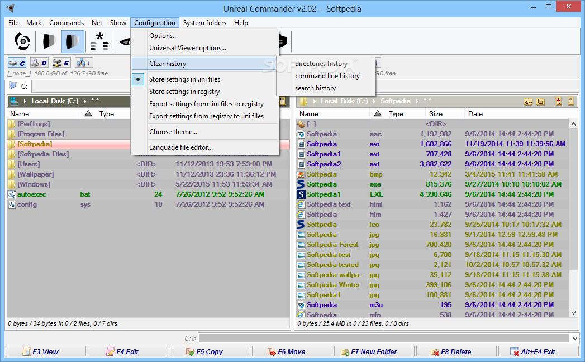The width and height of the screenshot is (585, 362).
Task: Click the parent [..] up-arrow icon
Action: point(301,124)
